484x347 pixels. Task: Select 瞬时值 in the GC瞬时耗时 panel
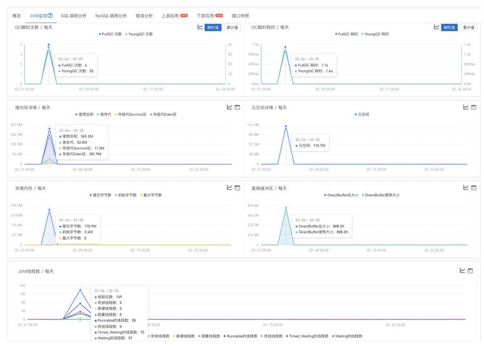[450, 27]
